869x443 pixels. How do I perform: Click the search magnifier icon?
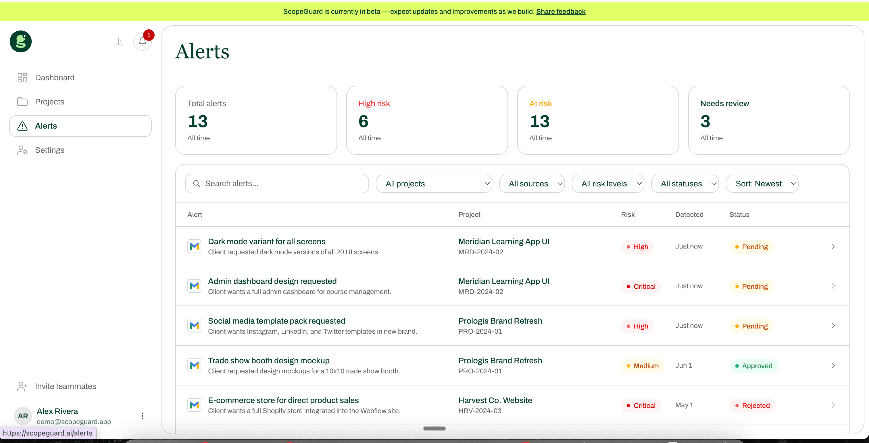point(196,183)
